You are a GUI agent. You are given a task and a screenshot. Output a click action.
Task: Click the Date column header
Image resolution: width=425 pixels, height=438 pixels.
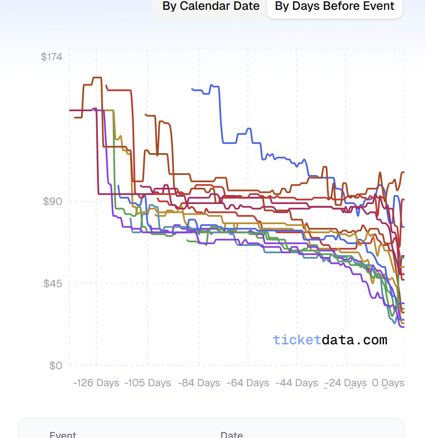pyautogui.click(x=231, y=435)
